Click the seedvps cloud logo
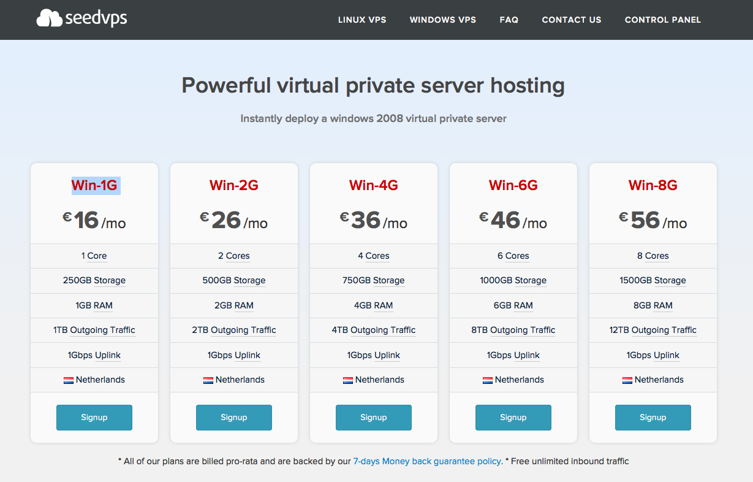The height and width of the screenshot is (482, 753). point(81,18)
